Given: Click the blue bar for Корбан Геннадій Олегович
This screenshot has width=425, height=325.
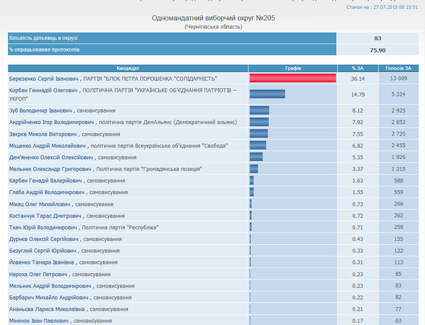Looking at the screenshot, I should tap(267, 94).
